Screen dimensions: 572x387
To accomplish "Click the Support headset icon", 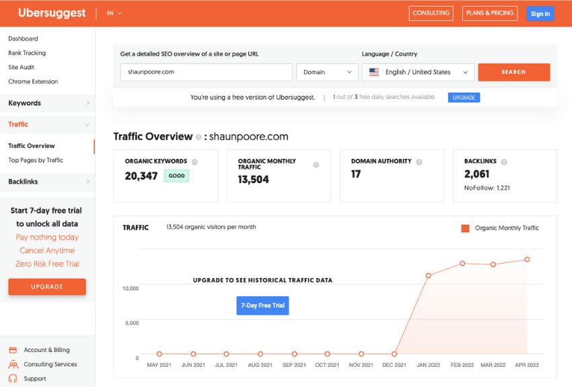I will (x=13, y=379).
